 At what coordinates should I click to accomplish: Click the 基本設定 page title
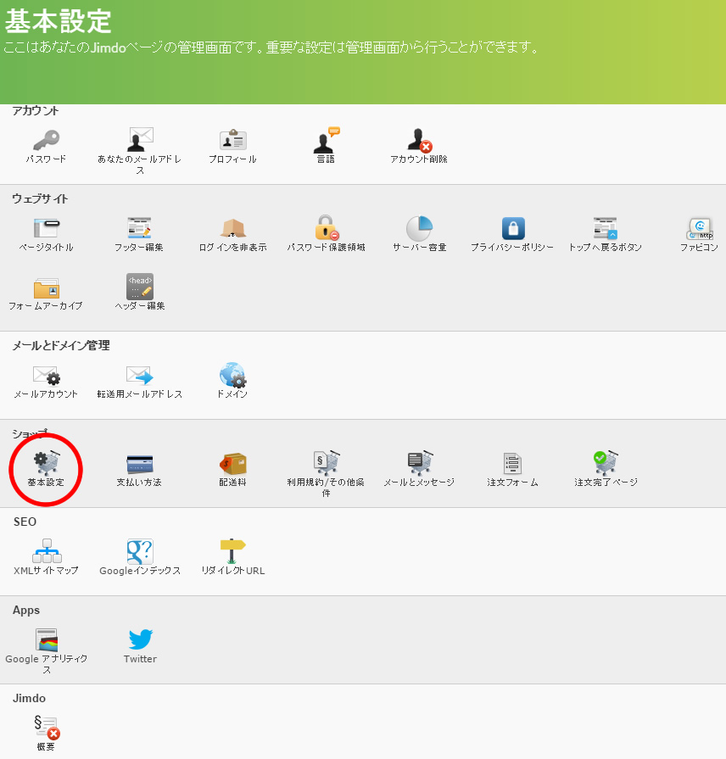click(x=58, y=22)
